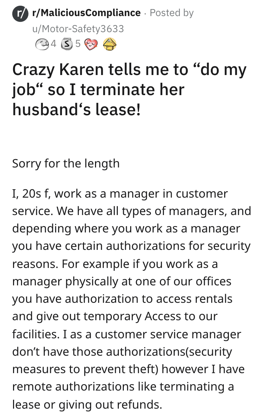Click "husband's lease!" in the post title
The image size is (265, 416).
(x=76, y=110)
